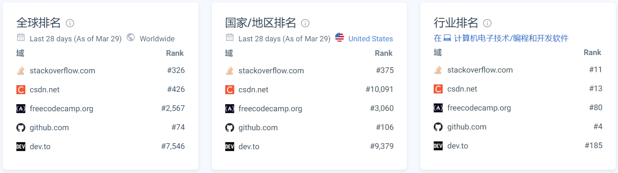The height and width of the screenshot is (173, 618).
Task: Click info icon next to 全球排名
Action: pyautogui.click(x=70, y=23)
